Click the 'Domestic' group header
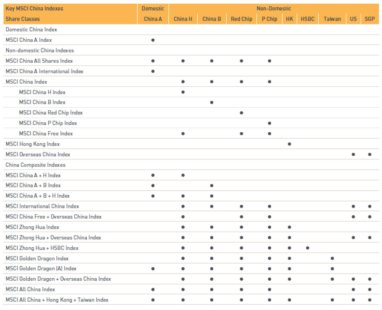382x310 pixels. (153, 9)
